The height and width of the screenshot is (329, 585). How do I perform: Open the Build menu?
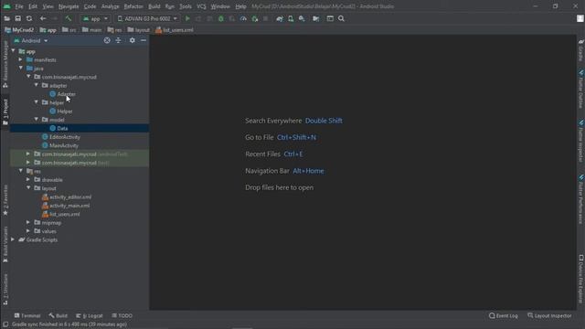tap(154, 6)
